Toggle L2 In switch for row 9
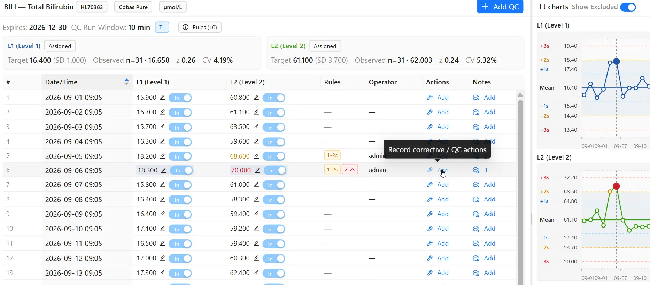The height and width of the screenshot is (285, 650). click(273, 214)
